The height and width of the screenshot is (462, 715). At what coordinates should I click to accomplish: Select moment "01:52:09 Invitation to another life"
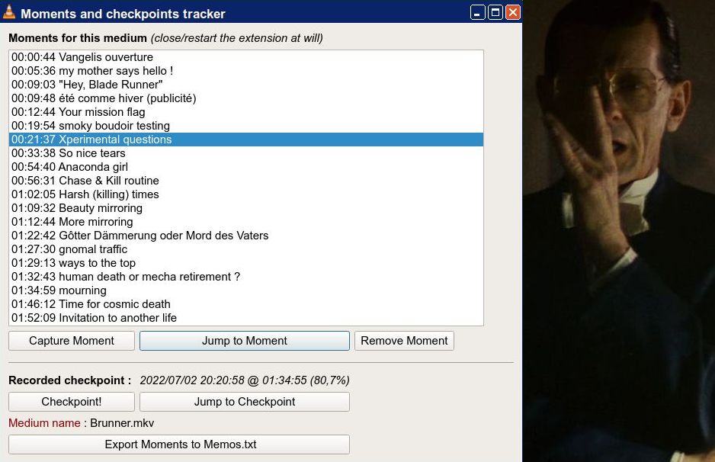click(246, 317)
